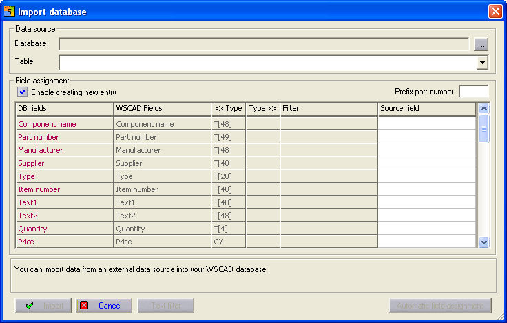Click the T[49] type cell
Screen dimensions: 507x323
tap(229, 137)
